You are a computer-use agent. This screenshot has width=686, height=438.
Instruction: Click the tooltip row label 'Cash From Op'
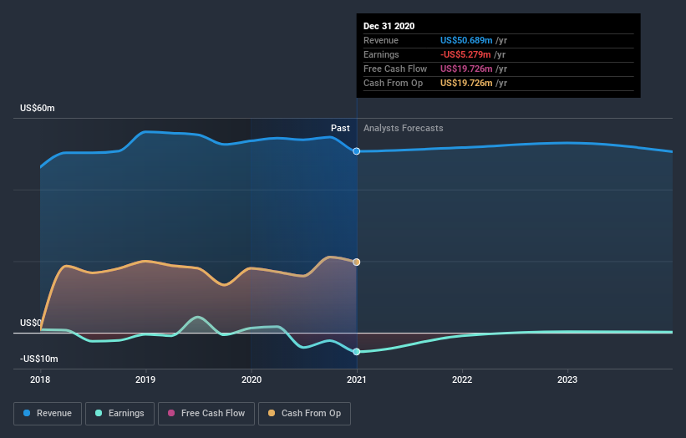pos(393,83)
